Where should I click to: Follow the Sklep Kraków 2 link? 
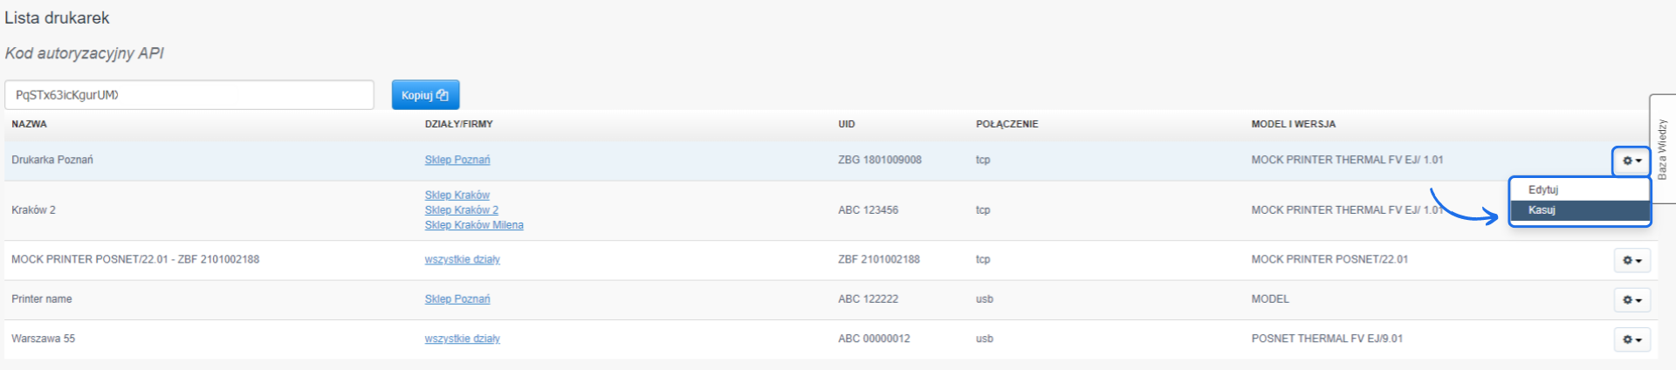[x=461, y=210]
